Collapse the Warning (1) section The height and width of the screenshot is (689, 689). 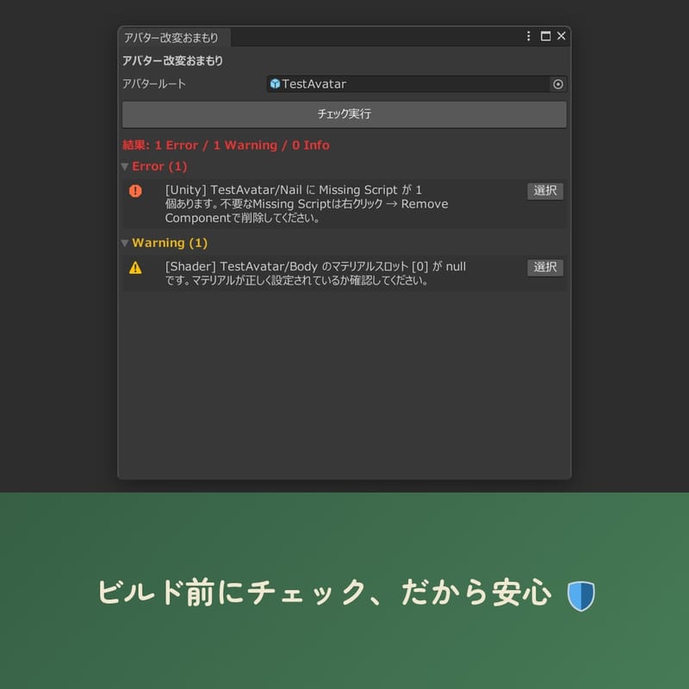coord(126,243)
